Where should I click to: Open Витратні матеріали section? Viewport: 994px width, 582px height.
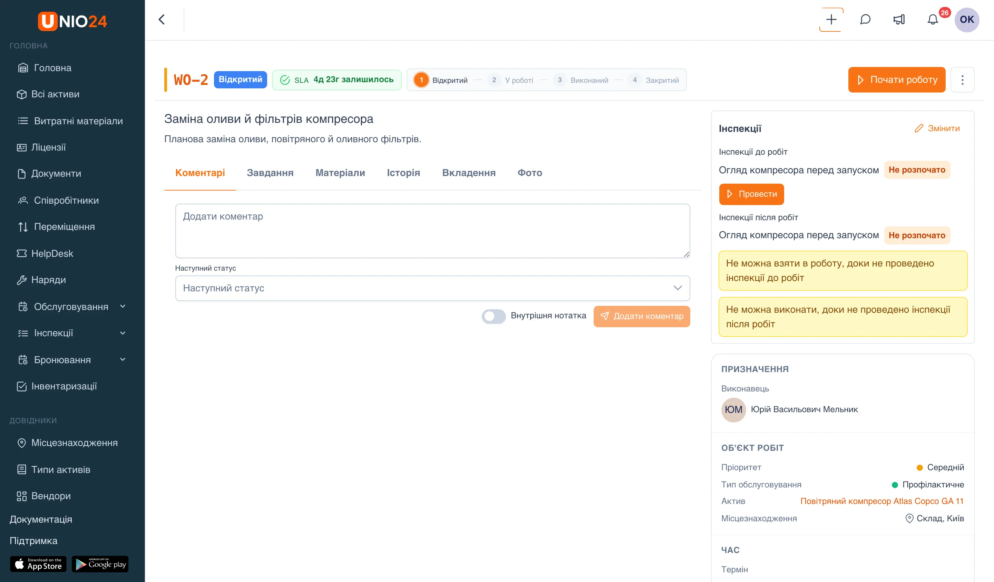pos(70,121)
